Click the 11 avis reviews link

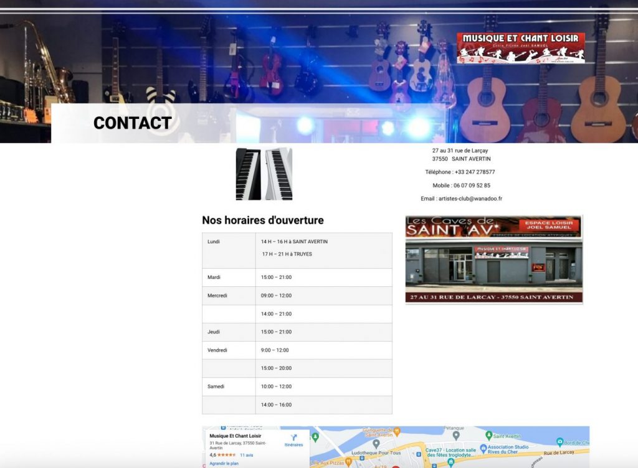pyautogui.click(x=246, y=455)
